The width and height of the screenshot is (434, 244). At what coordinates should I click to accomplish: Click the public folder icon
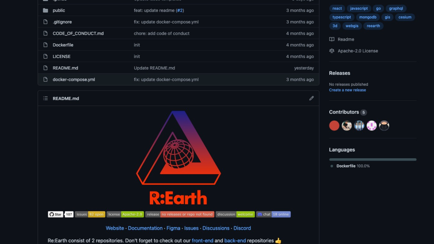(x=45, y=11)
